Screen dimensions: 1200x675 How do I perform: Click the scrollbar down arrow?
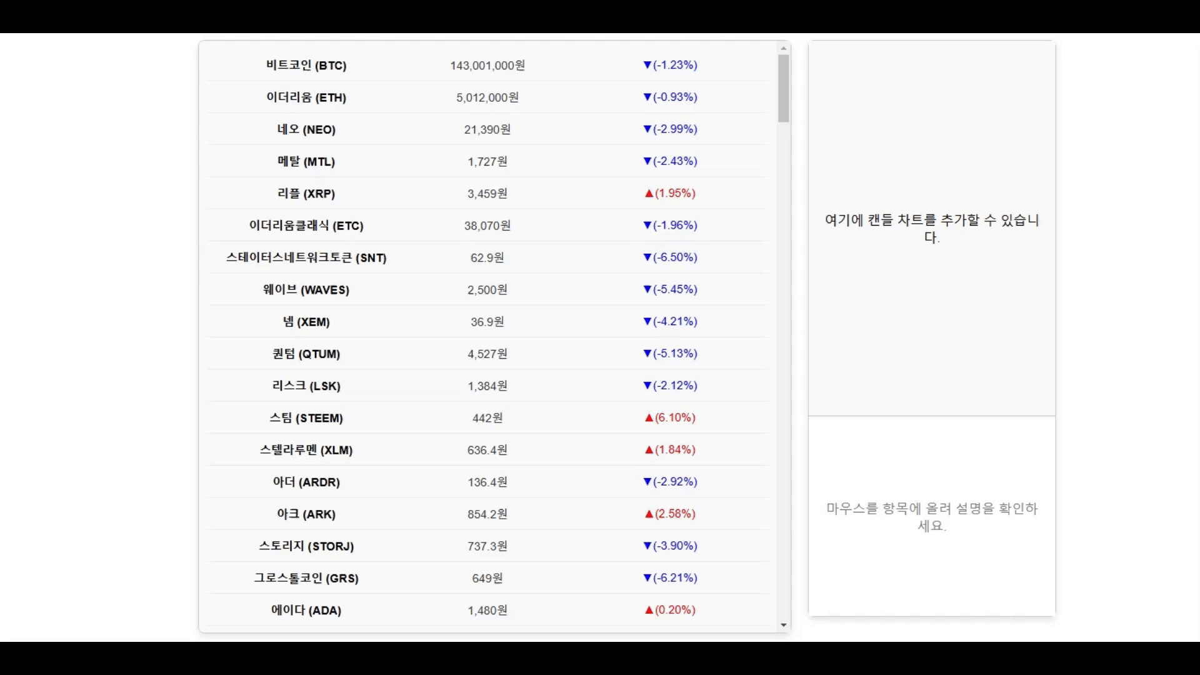pos(783,625)
